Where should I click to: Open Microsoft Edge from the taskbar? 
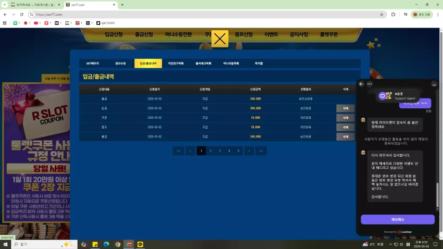(106, 244)
